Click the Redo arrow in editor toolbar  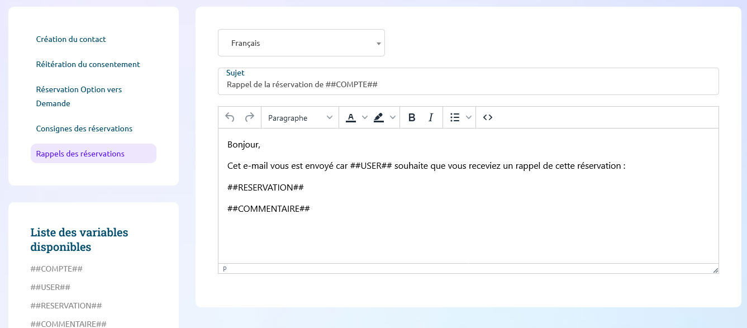tap(250, 117)
